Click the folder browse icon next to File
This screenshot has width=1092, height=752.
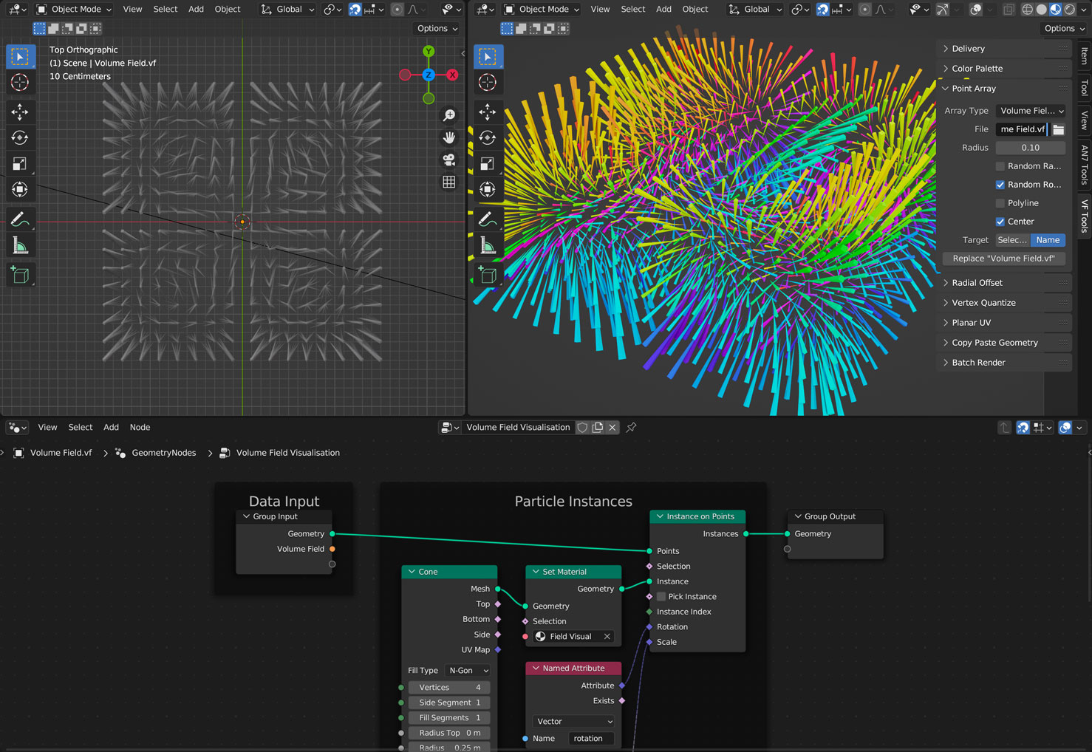pos(1058,129)
